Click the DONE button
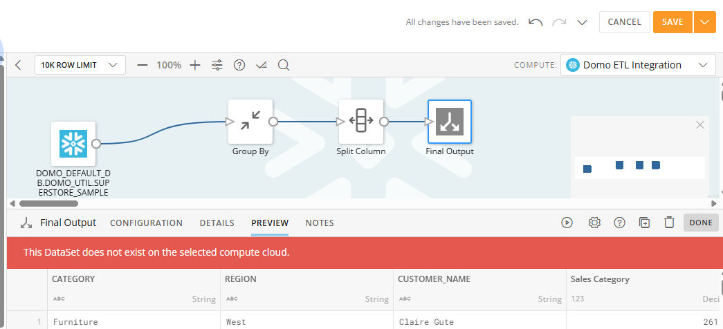 (701, 223)
